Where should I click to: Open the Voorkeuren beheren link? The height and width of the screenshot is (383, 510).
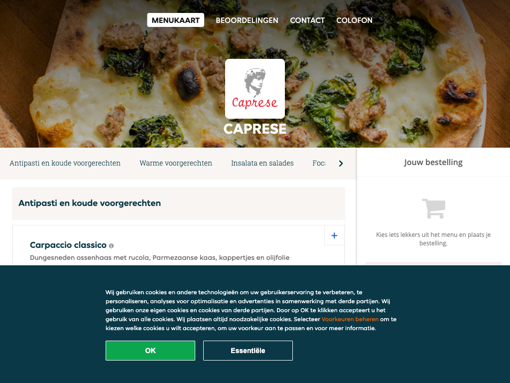[350, 319]
